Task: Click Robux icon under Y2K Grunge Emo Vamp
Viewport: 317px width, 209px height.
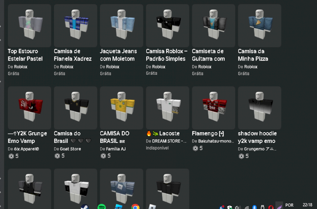Action: click(x=11, y=156)
